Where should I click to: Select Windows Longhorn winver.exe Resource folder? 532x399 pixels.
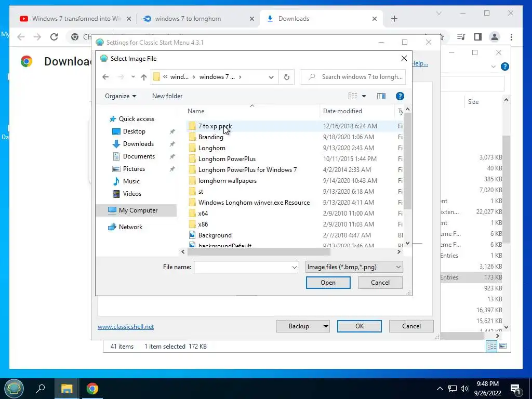click(x=254, y=203)
